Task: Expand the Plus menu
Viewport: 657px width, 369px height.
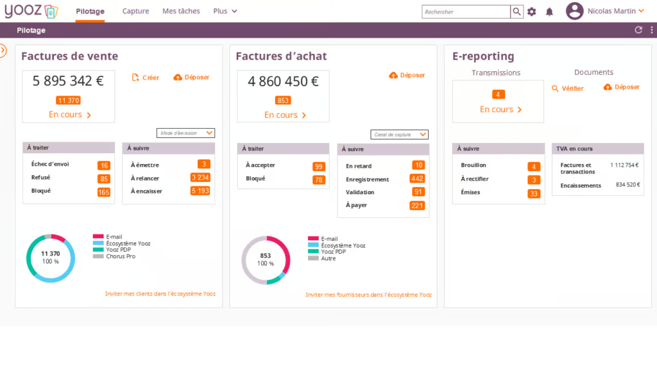Action: point(225,11)
